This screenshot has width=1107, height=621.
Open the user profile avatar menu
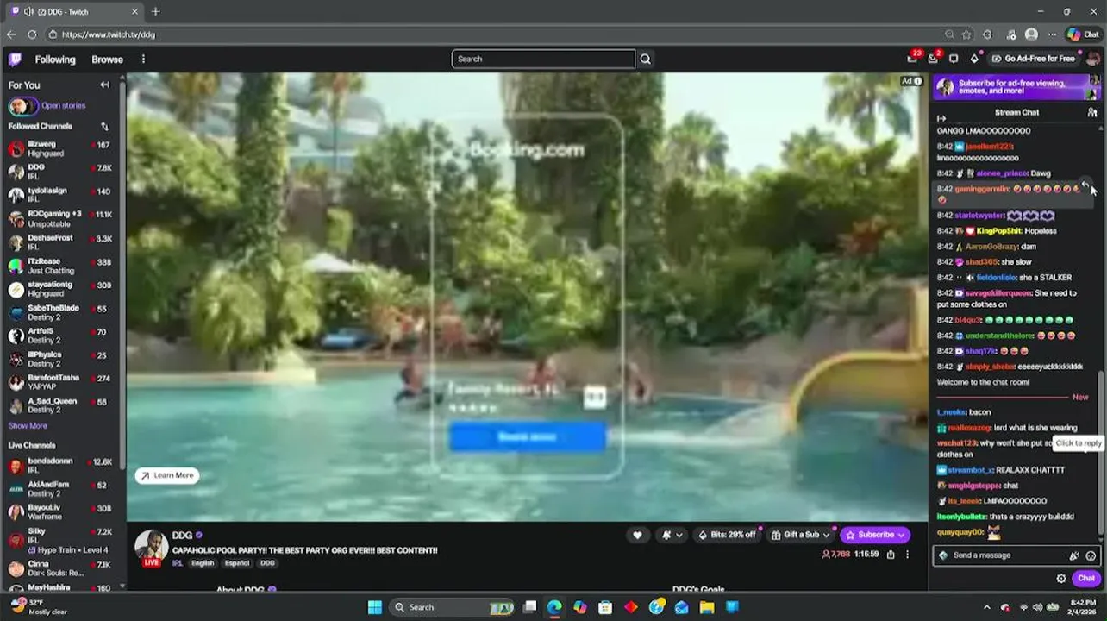coord(1092,59)
